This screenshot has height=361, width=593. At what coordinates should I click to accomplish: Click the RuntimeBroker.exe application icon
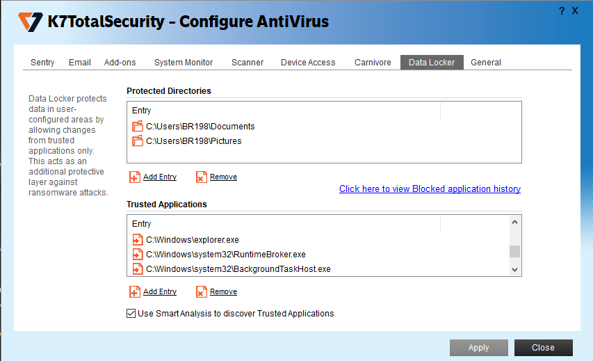click(x=137, y=255)
